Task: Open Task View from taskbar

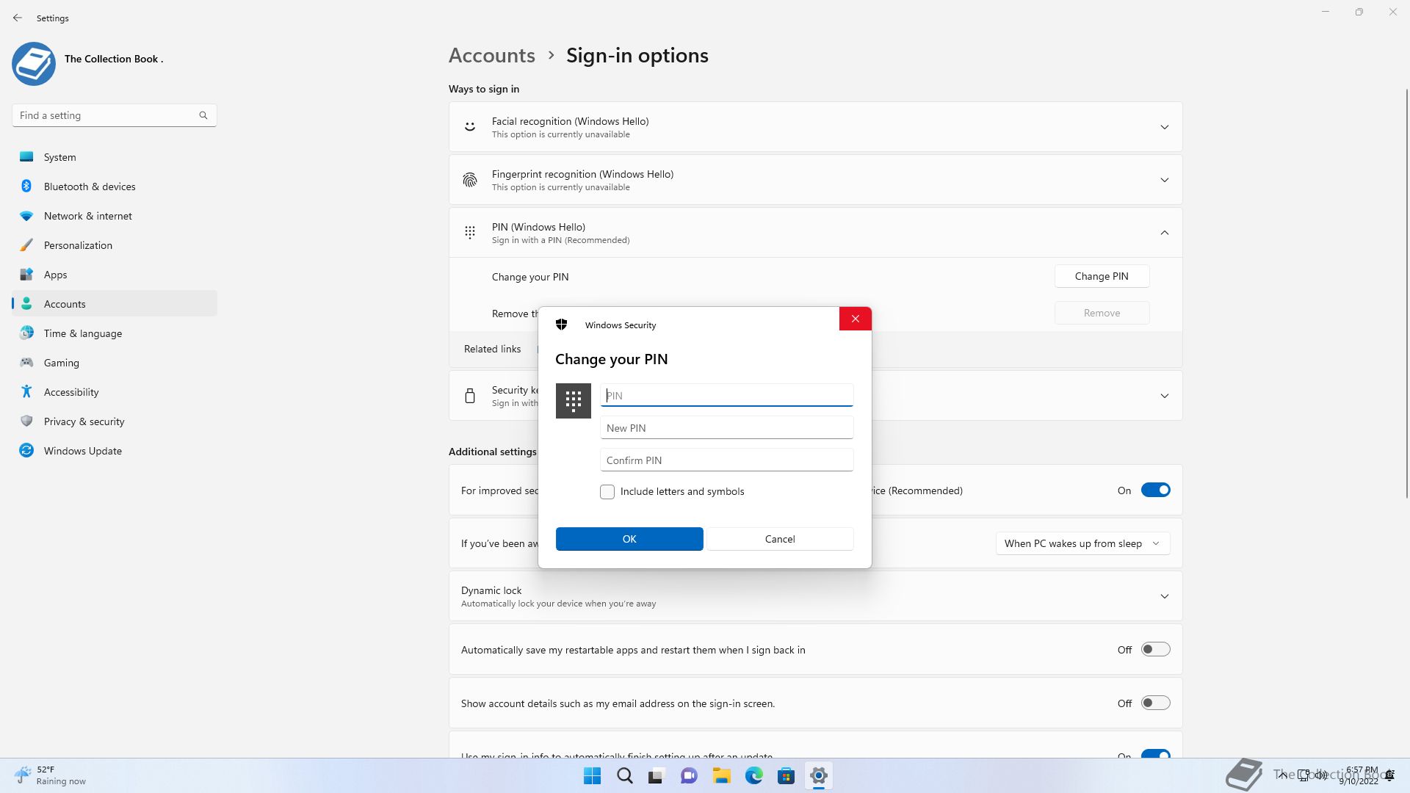Action: 657,775
